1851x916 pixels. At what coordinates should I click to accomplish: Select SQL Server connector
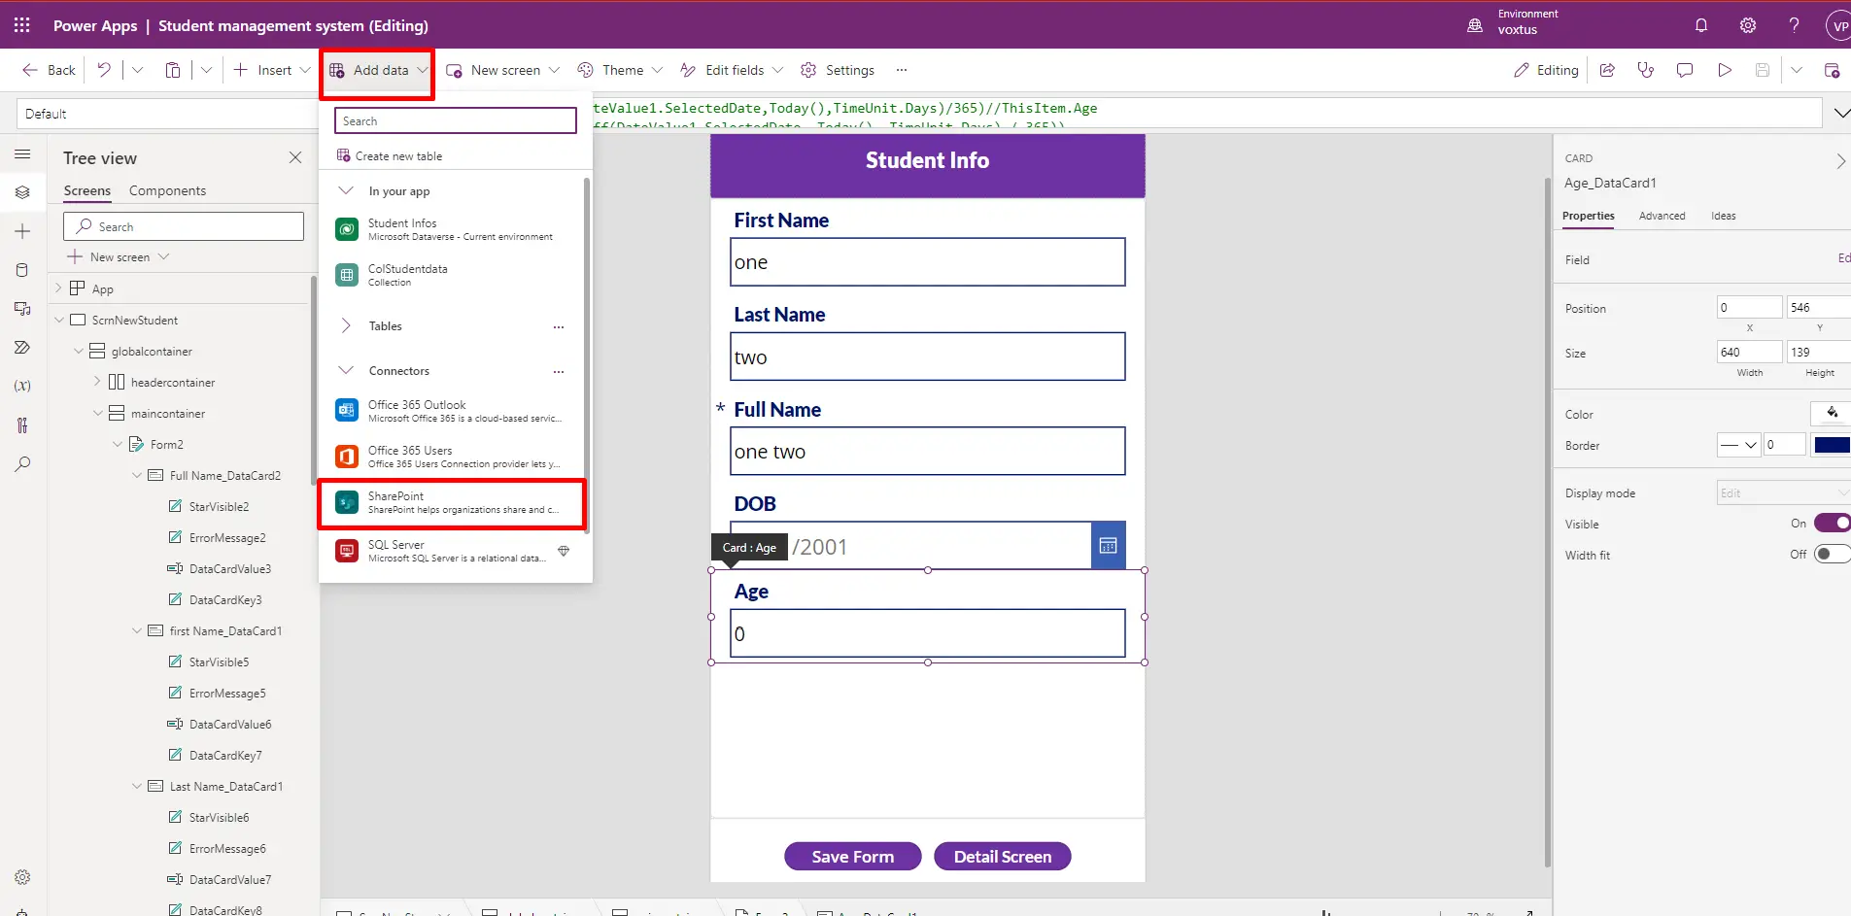[x=452, y=551]
